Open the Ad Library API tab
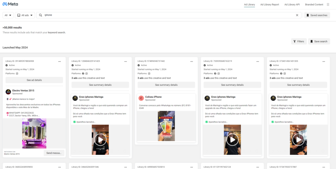336x169 pixels. [292, 5]
